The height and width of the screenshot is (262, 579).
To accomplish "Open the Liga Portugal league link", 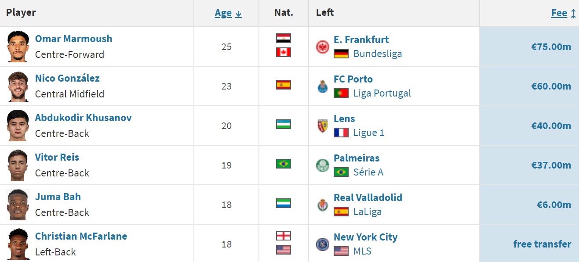I will 382,93.
